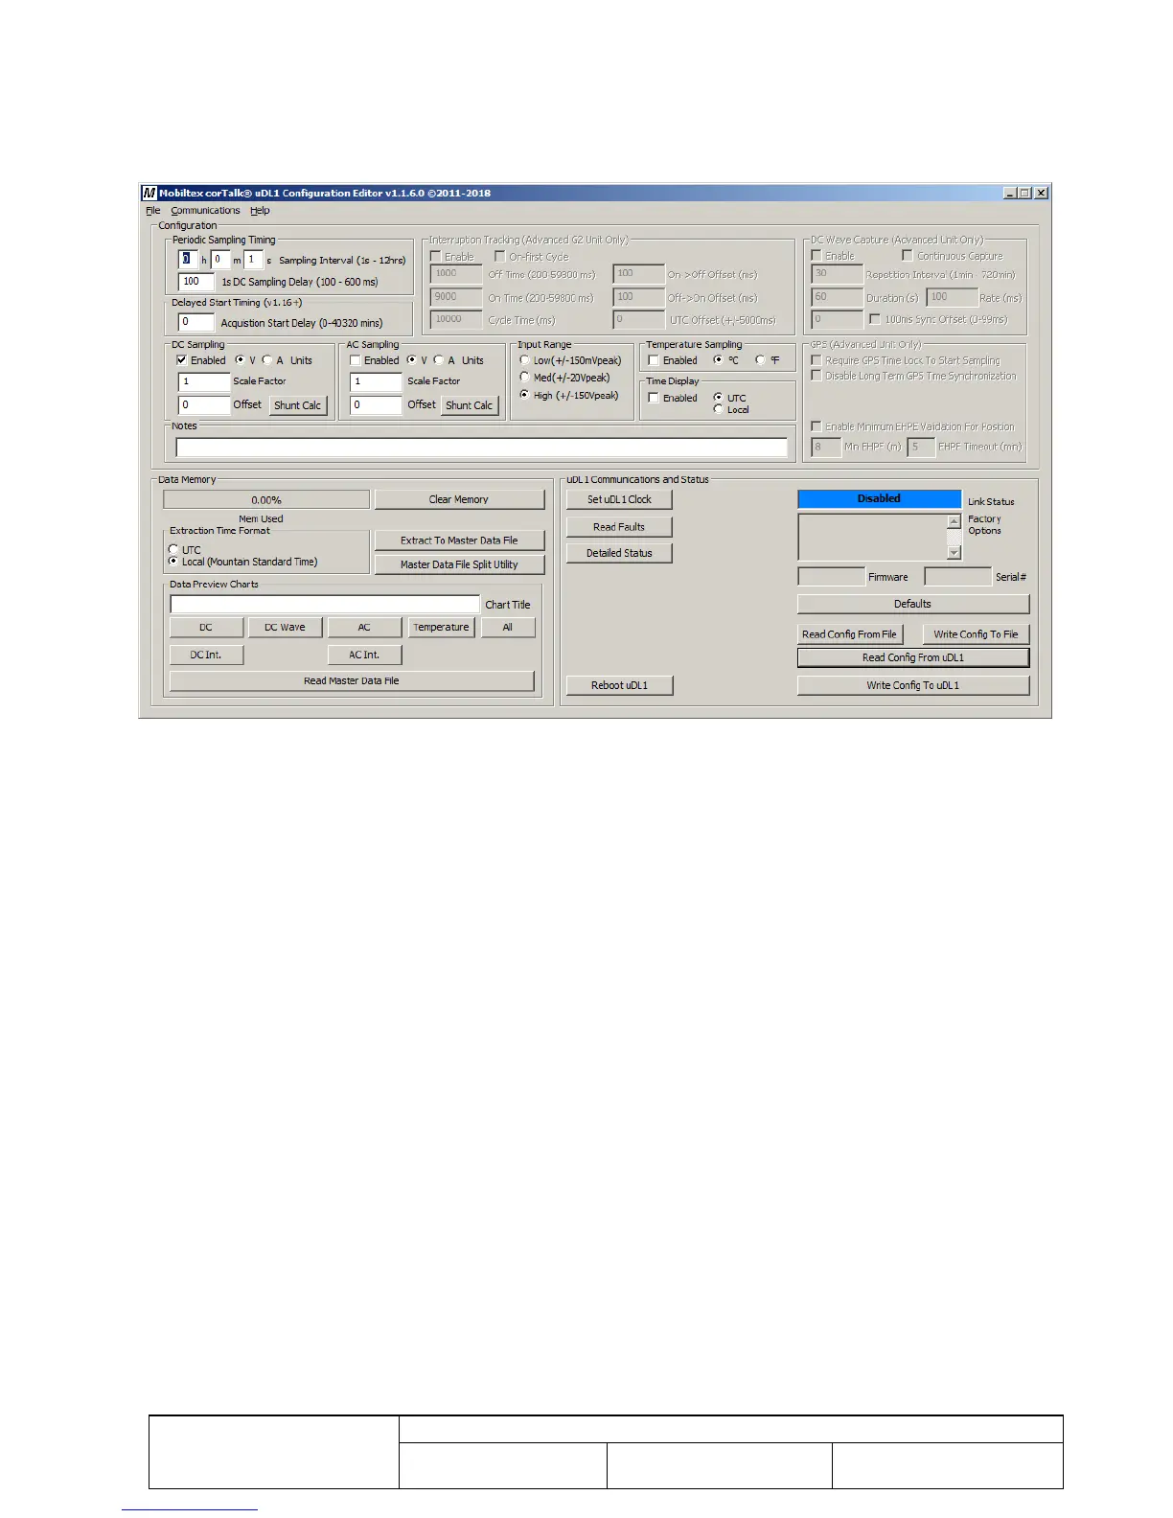The height and width of the screenshot is (1518, 1173).
Task: Click the Factory Options scroll up arrow
Action: click(954, 521)
